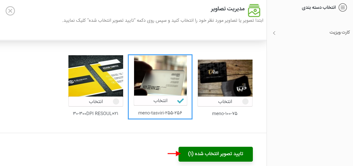Image resolution: width=353 pixels, height=166 pixels.
Task: Click the انتخاب button under the yellow business card
Action: pos(96,102)
